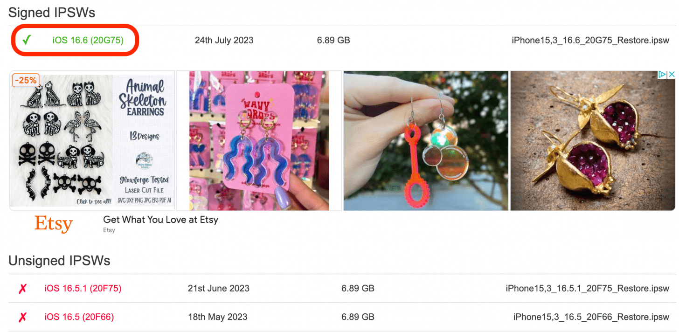Open the Animal Skeleton Earrings ad image
Viewport: 679px width, 332px height.
click(x=92, y=141)
